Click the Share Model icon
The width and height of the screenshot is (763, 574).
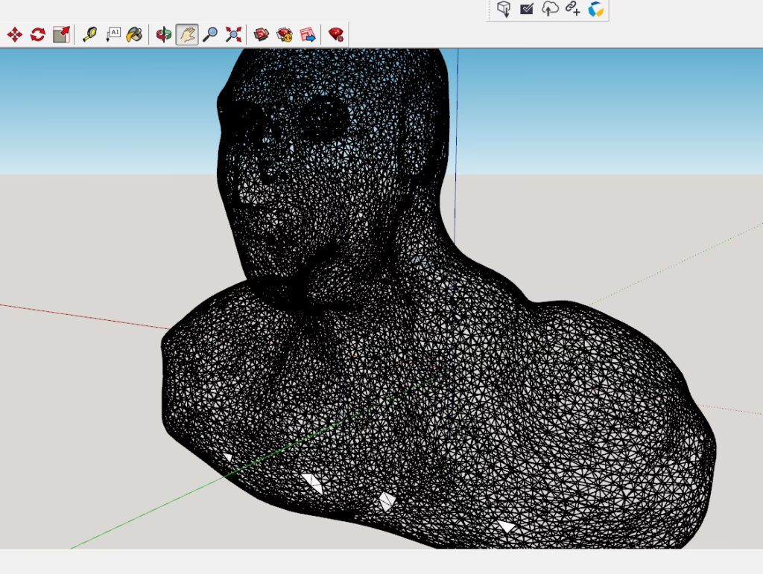[284, 34]
